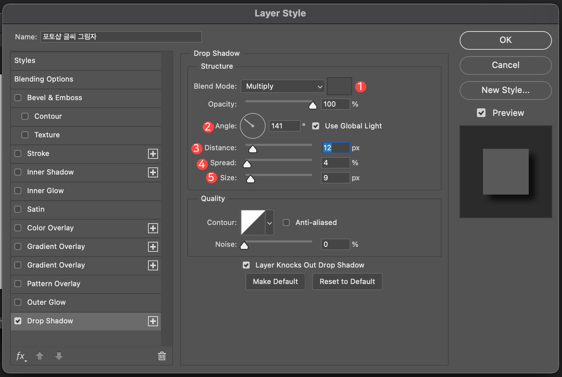The height and width of the screenshot is (377, 562).
Task: Click the Name text field
Action: (121, 37)
